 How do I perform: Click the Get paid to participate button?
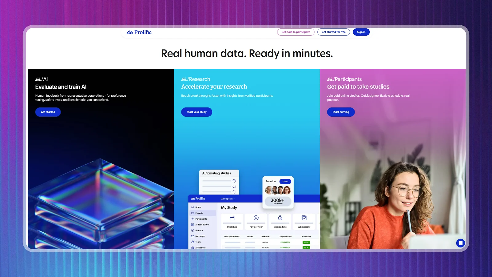coord(296,32)
